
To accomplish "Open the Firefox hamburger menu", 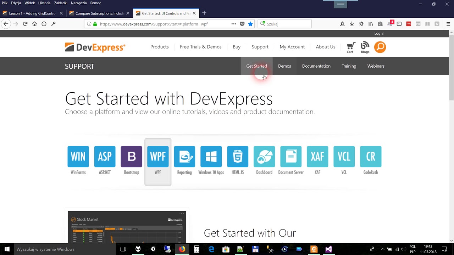I will pos(448,24).
